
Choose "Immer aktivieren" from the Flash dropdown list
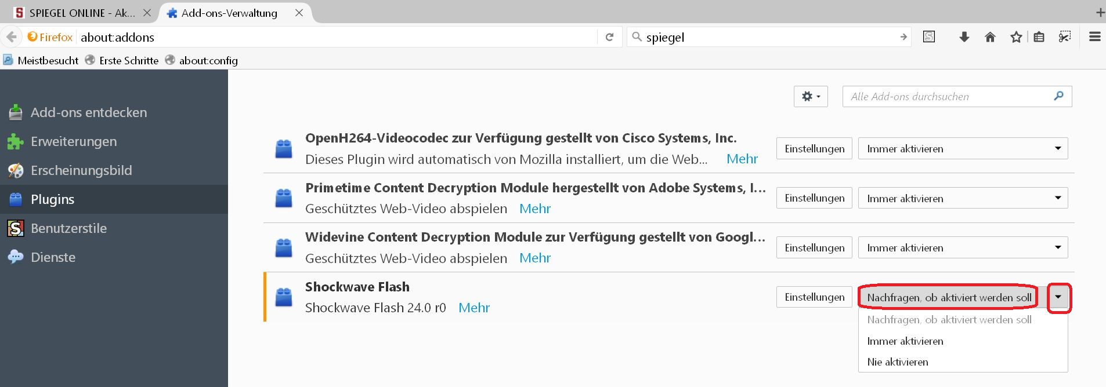(x=905, y=341)
